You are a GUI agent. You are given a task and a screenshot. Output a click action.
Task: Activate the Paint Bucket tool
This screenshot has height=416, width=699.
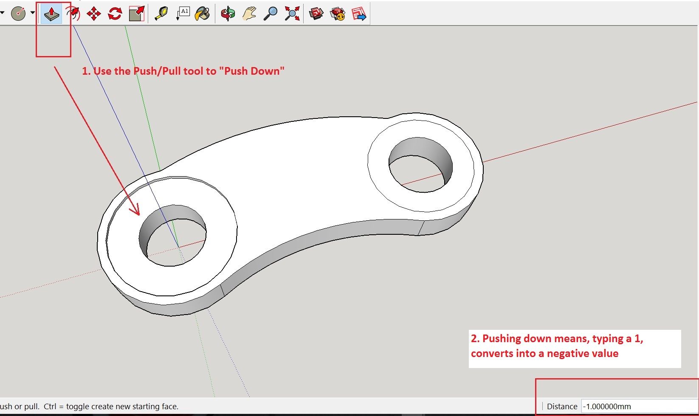pyautogui.click(x=203, y=13)
